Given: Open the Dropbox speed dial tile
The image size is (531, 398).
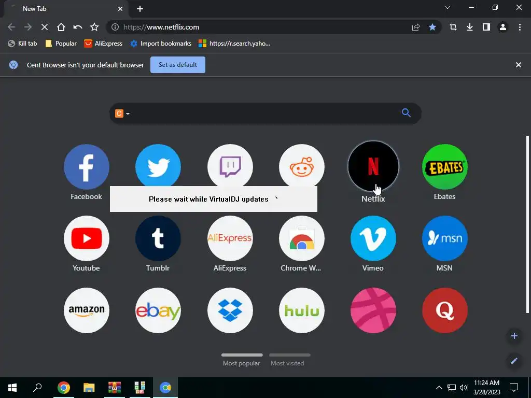Looking at the screenshot, I should 230,310.
